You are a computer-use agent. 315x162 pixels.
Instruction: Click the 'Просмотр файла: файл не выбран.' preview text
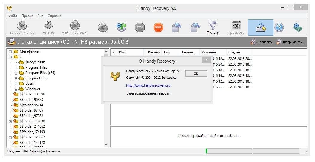coord(209,136)
